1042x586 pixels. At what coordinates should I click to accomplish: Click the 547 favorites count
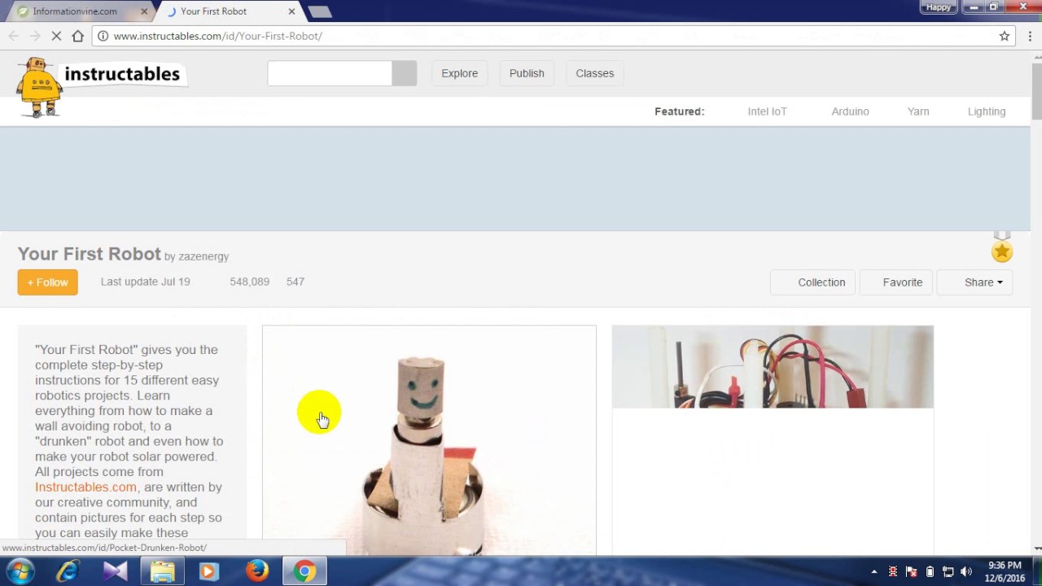pos(296,282)
